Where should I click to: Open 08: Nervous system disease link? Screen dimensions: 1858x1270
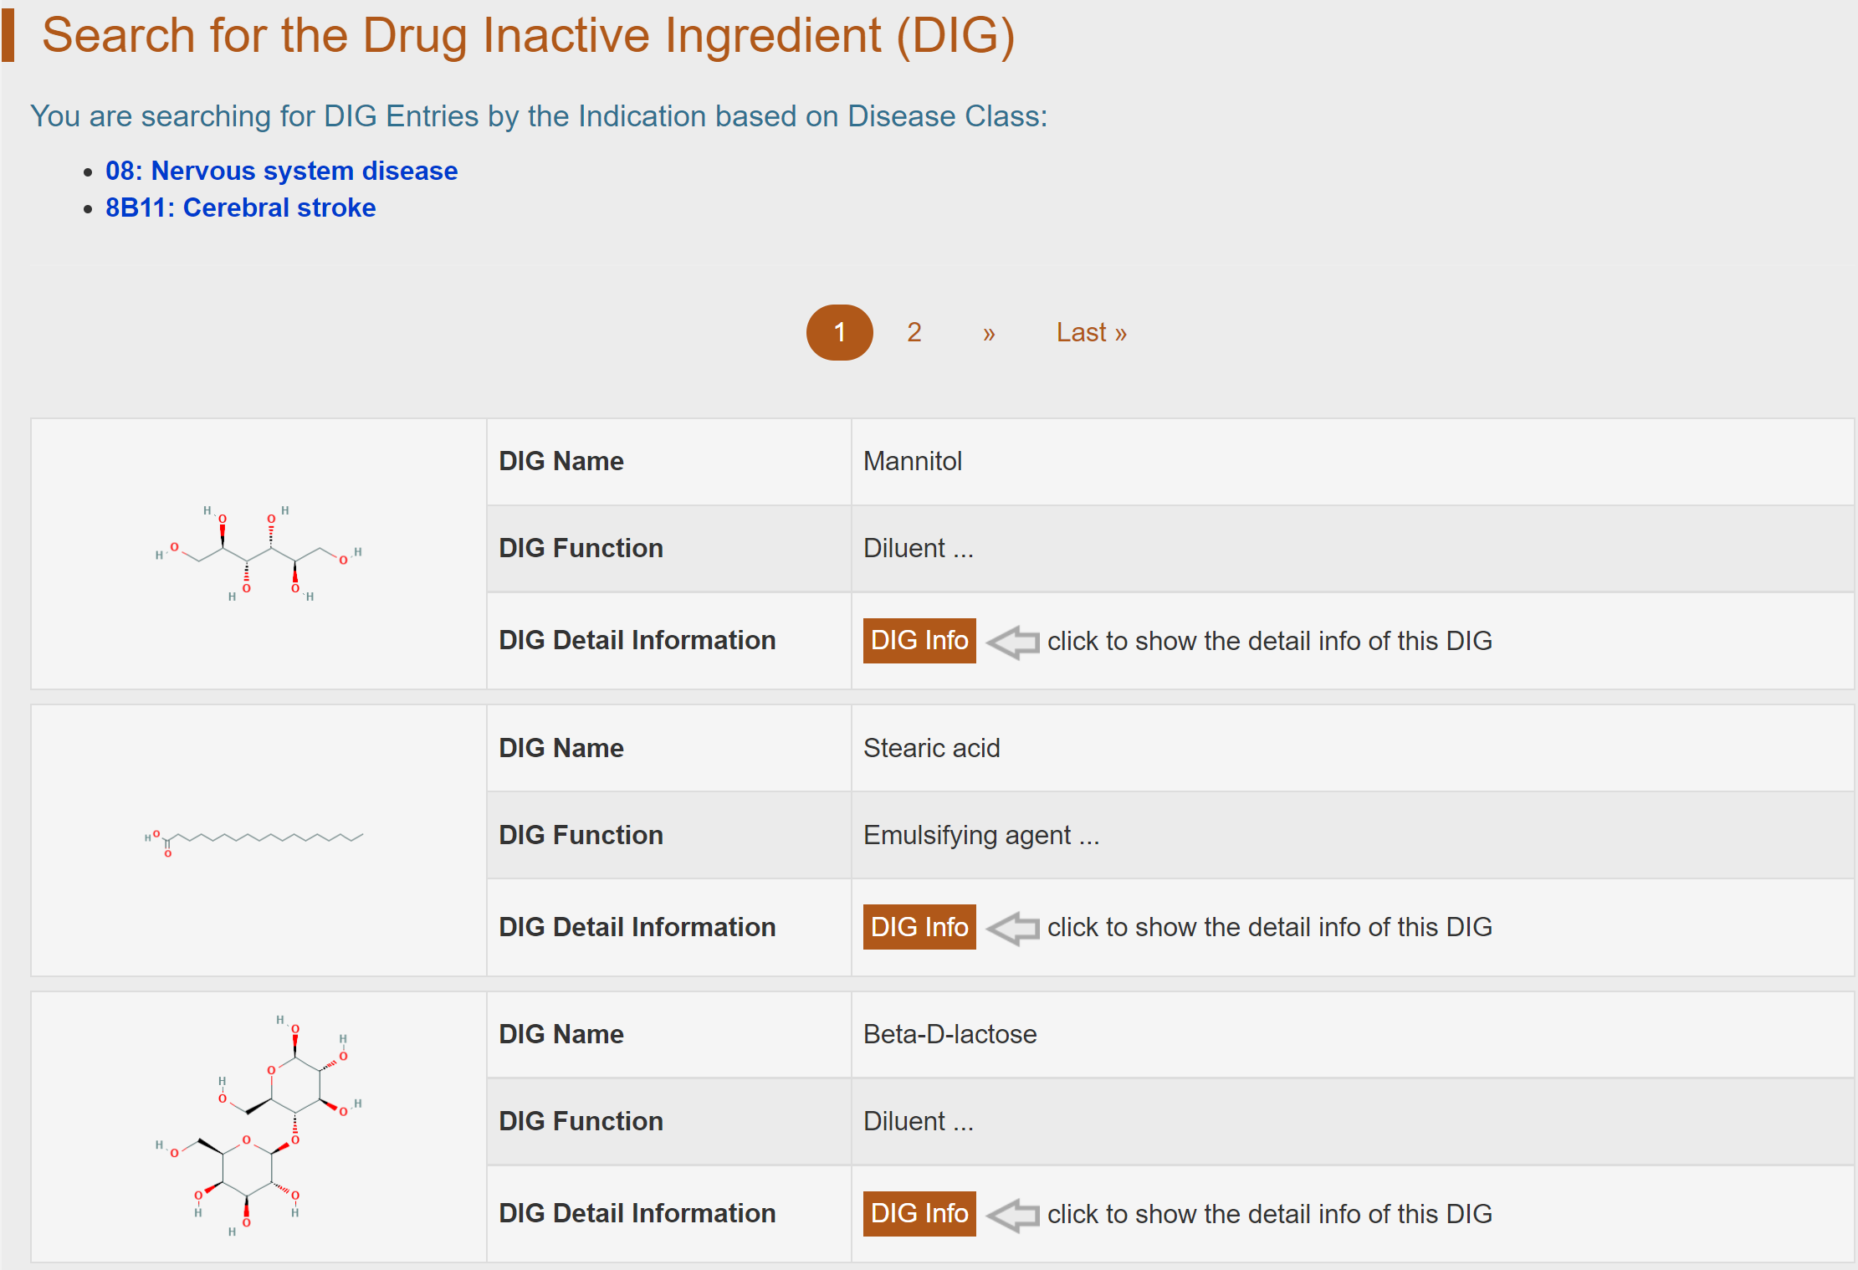click(x=281, y=171)
